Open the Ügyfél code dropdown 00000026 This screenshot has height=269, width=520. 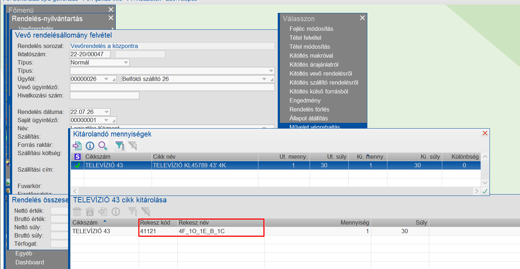pos(106,79)
